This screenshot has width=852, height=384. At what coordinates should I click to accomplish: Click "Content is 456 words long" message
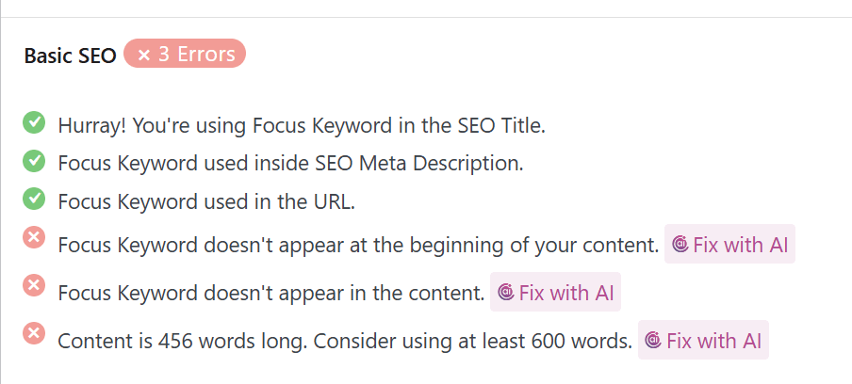pos(345,341)
